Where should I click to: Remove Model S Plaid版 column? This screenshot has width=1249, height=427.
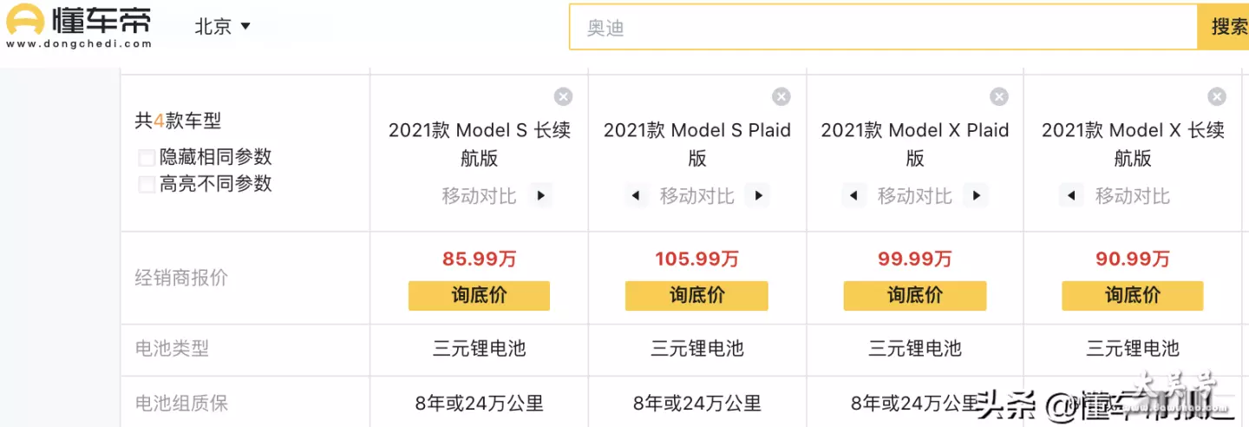pos(781,96)
